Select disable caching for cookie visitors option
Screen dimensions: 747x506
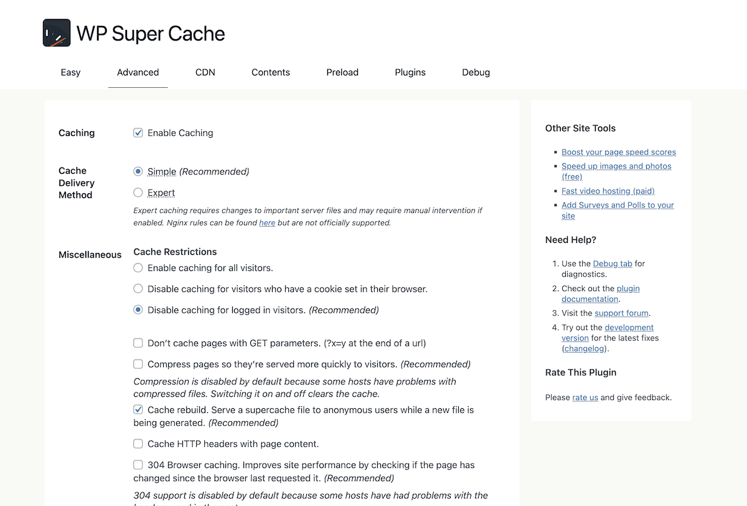coord(138,289)
